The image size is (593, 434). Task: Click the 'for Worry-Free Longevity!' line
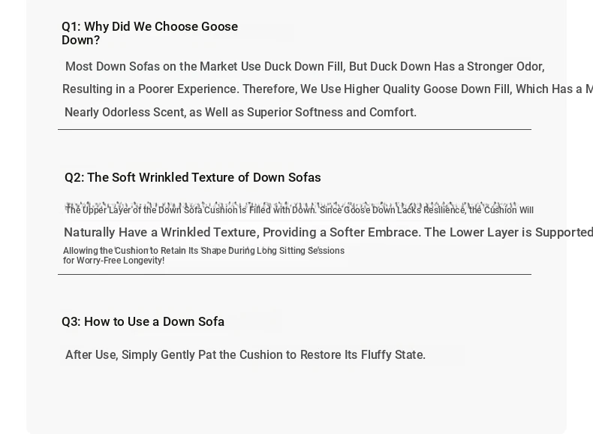click(x=114, y=261)
